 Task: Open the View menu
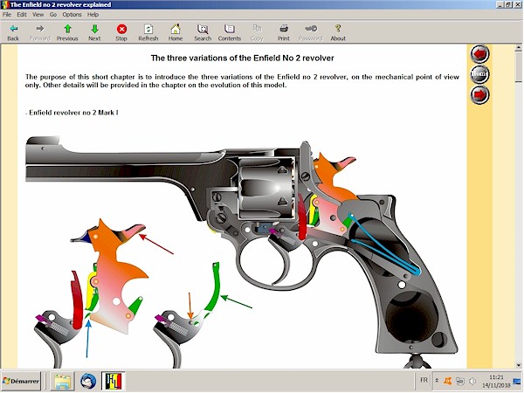tap(38, 14)
